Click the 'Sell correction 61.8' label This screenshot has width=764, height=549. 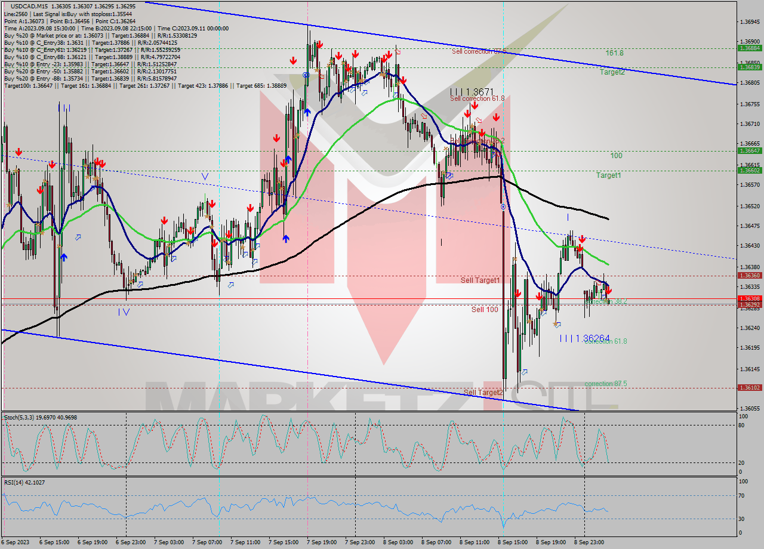tap(478, 98)
